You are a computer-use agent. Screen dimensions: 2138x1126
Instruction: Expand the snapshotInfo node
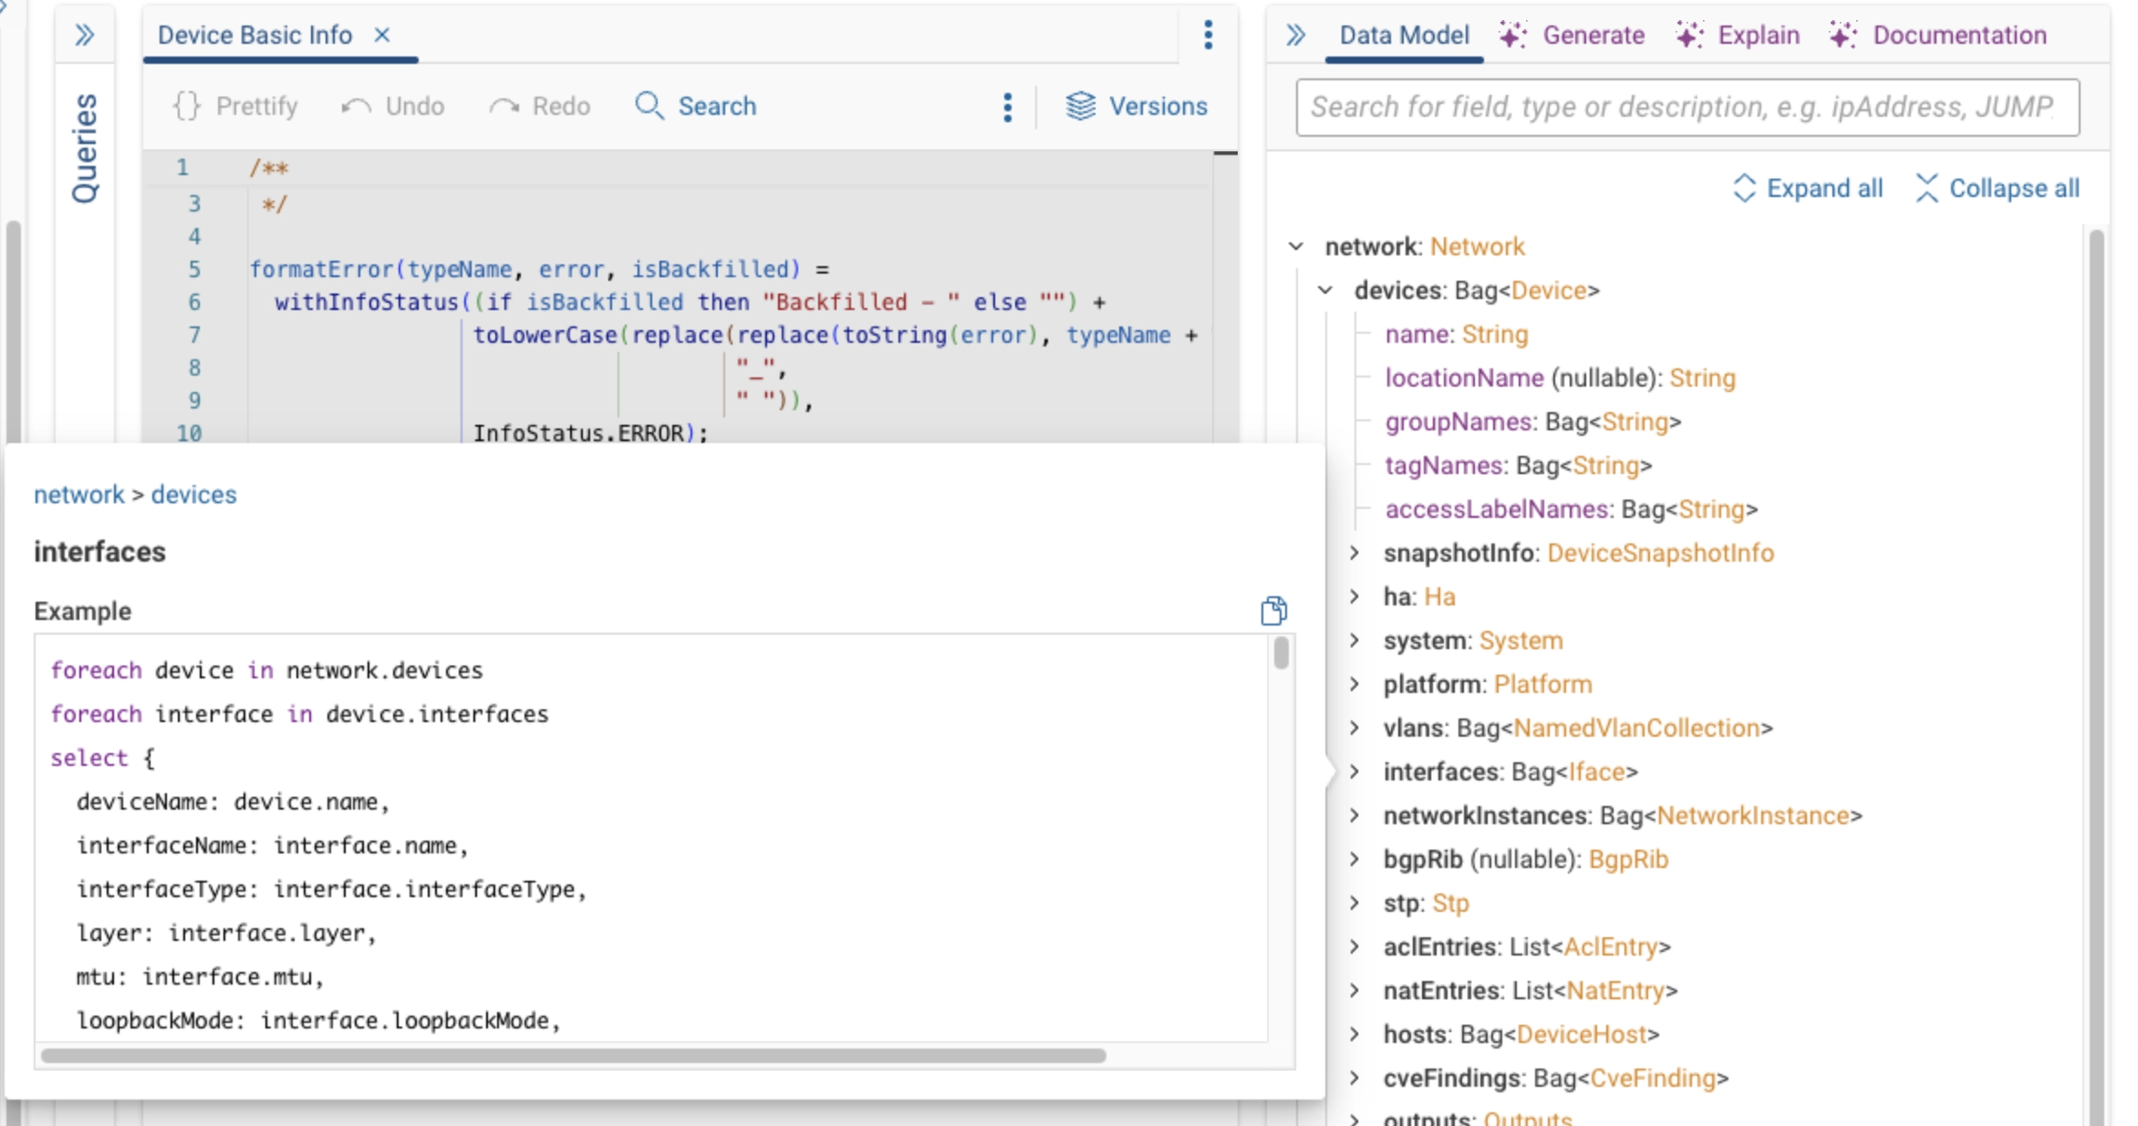click(1354, 553)
